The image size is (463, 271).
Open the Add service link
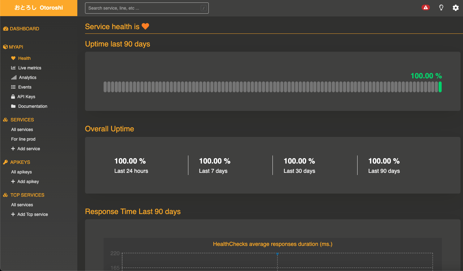[x=28, y=149]
